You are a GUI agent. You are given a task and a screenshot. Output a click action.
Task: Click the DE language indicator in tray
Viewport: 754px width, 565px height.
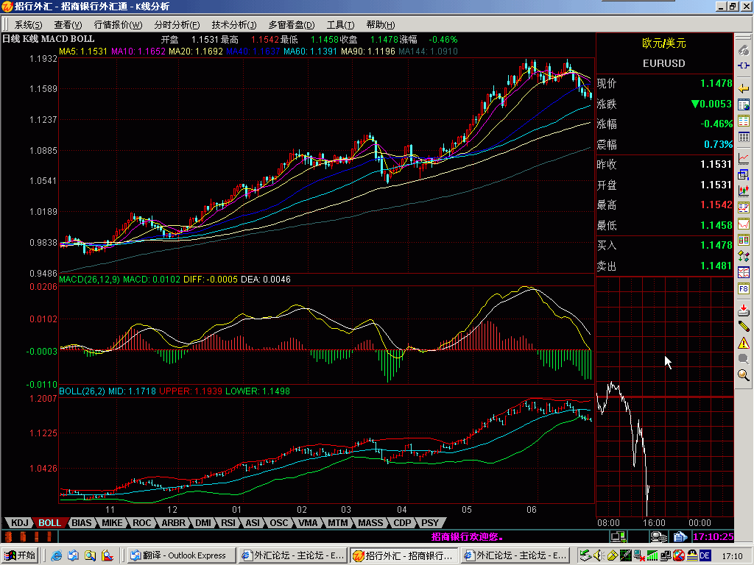tap(705, 555)
